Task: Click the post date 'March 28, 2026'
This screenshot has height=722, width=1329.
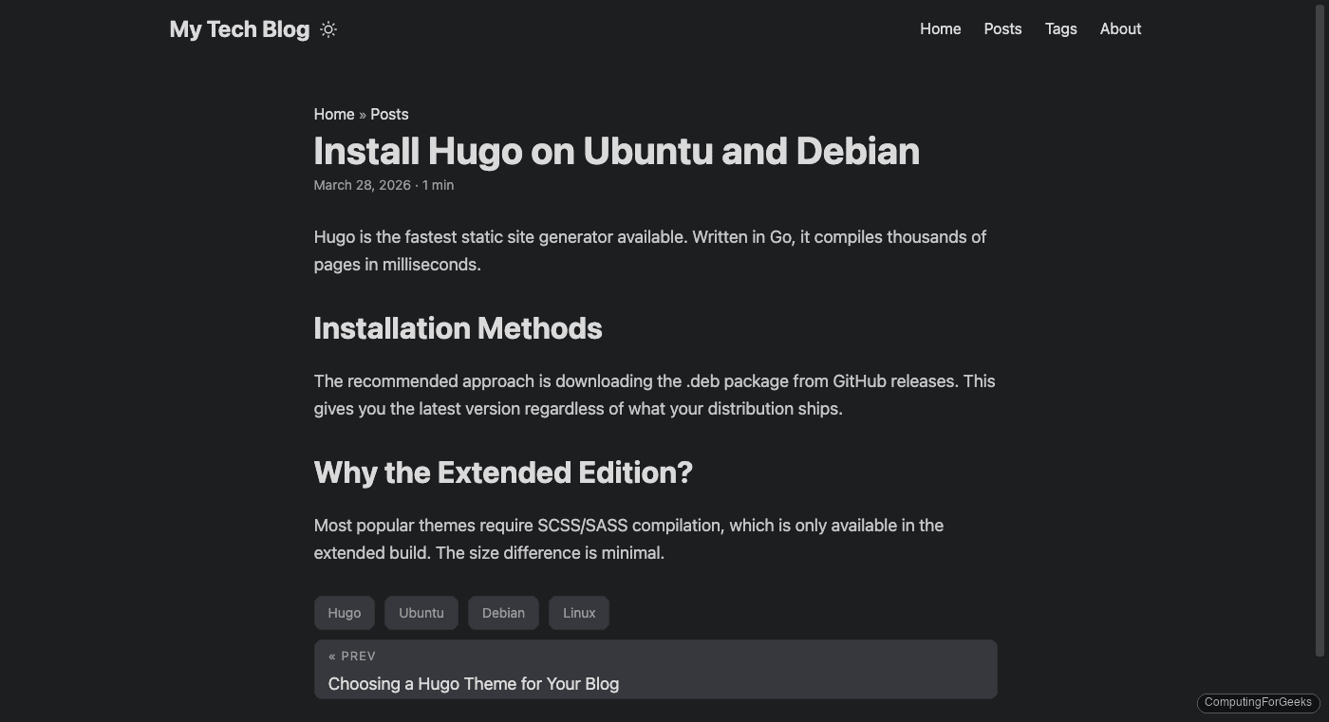Action: [362, 185]
